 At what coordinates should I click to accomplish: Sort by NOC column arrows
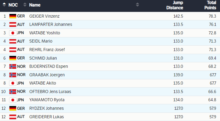pos(25,5)
